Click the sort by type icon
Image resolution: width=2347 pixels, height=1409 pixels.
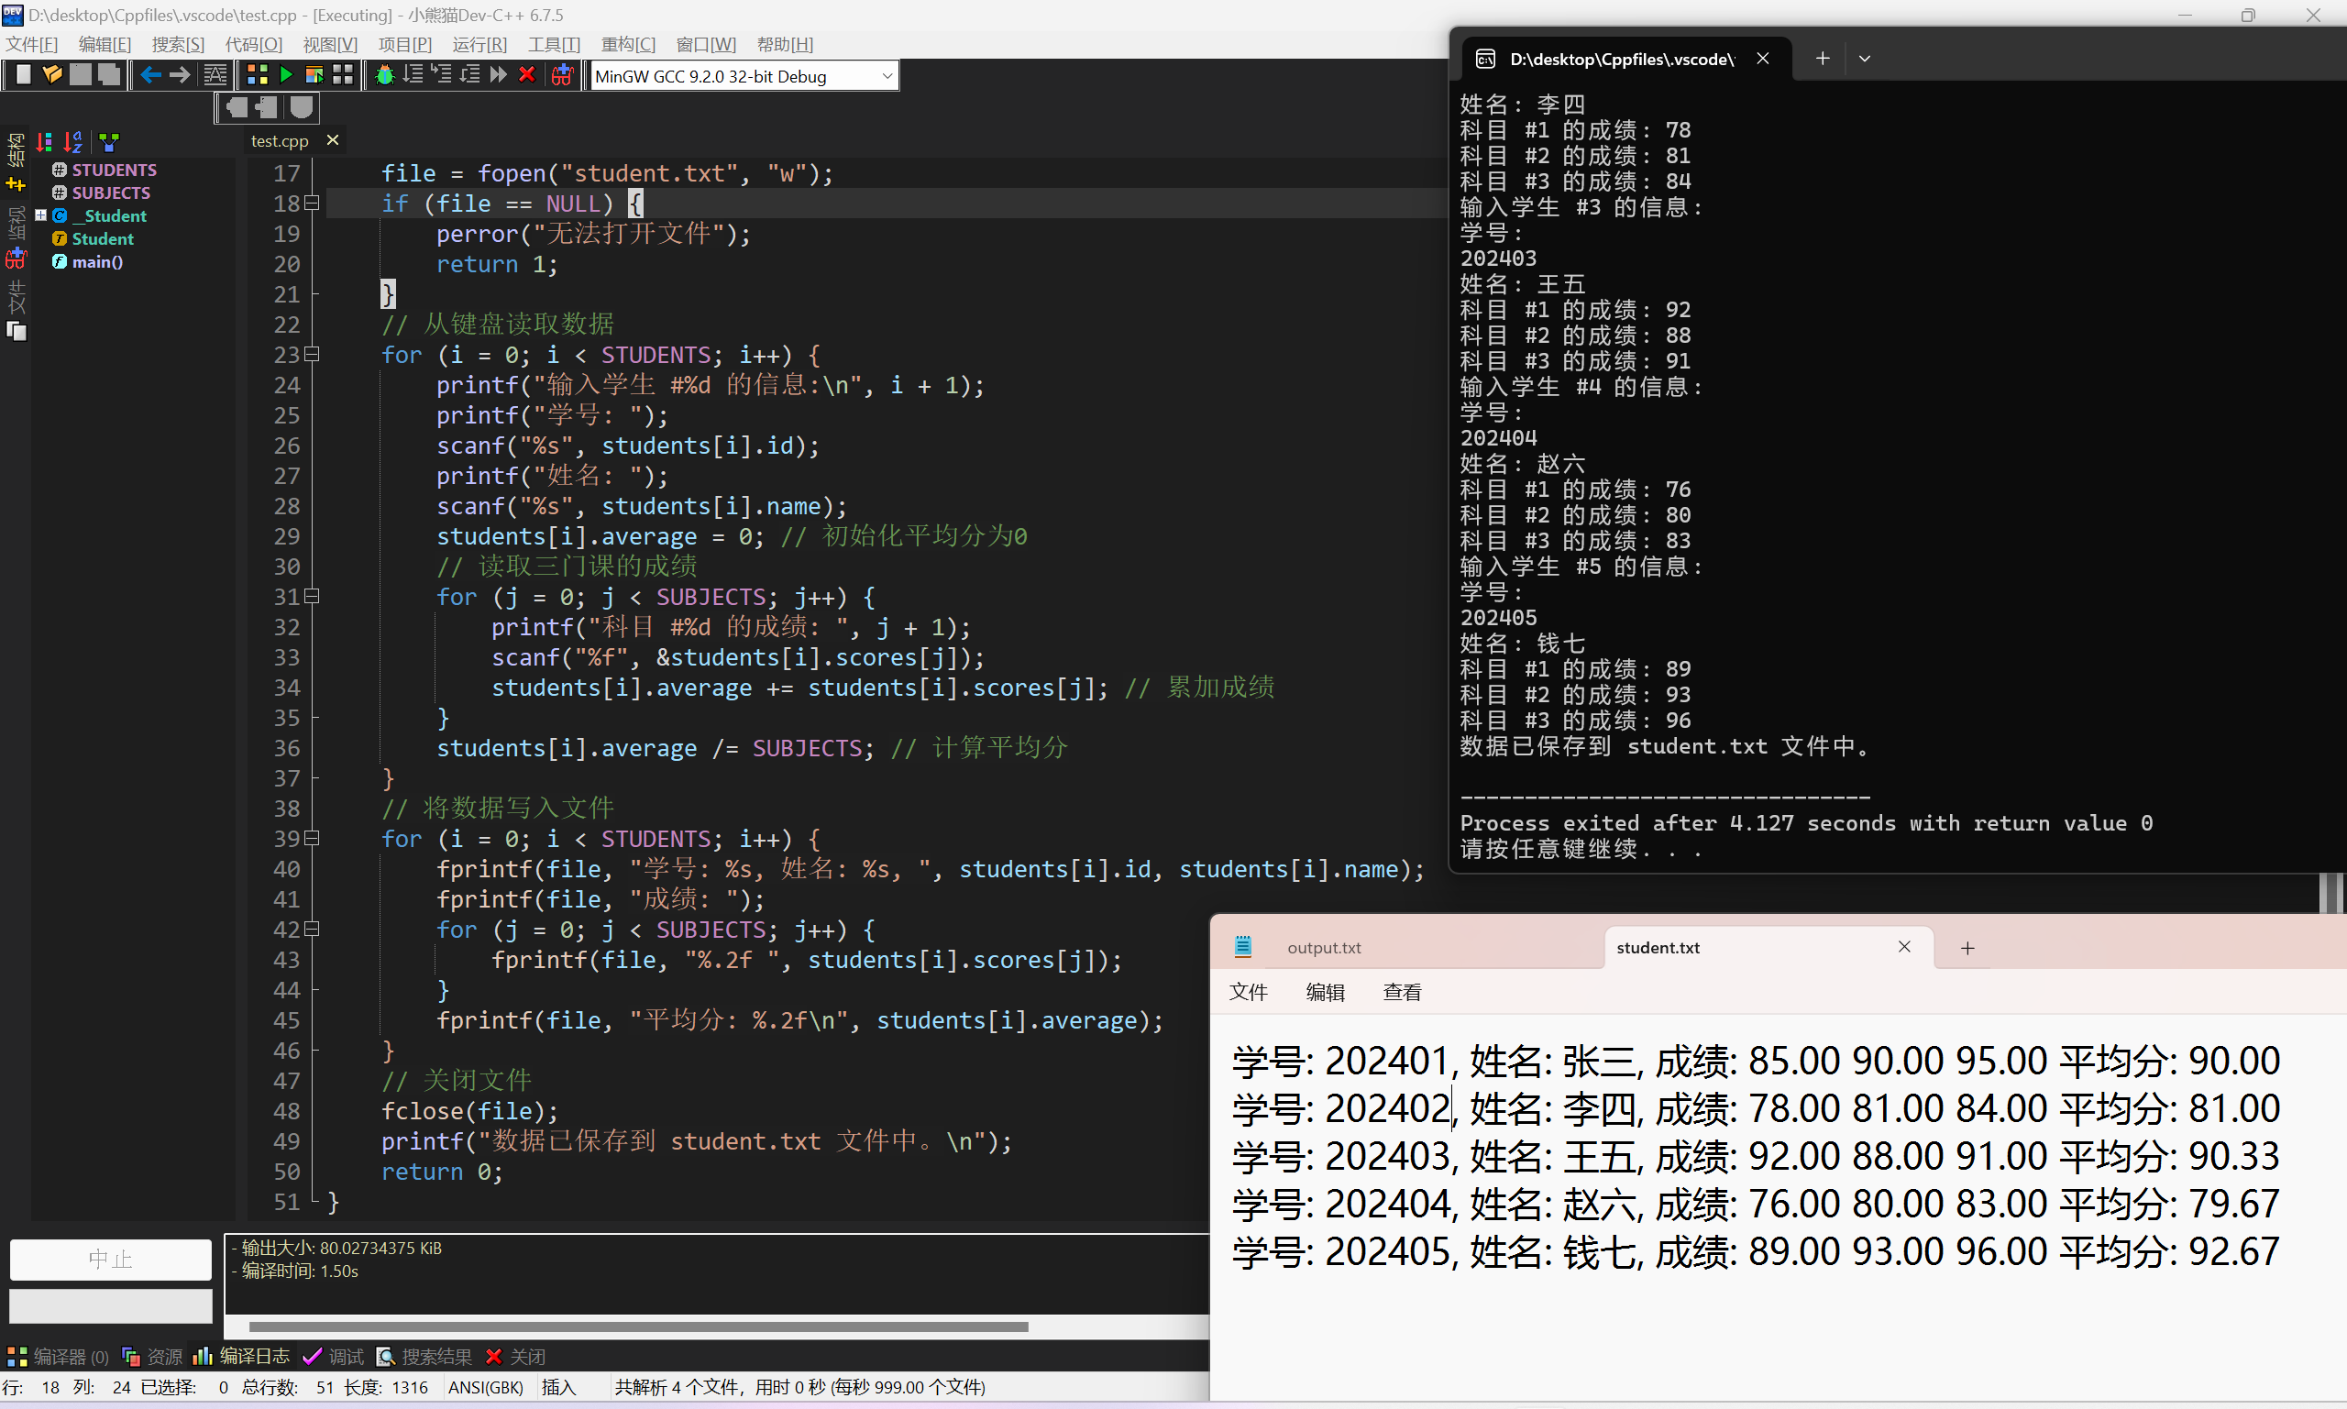click(44, 141)
